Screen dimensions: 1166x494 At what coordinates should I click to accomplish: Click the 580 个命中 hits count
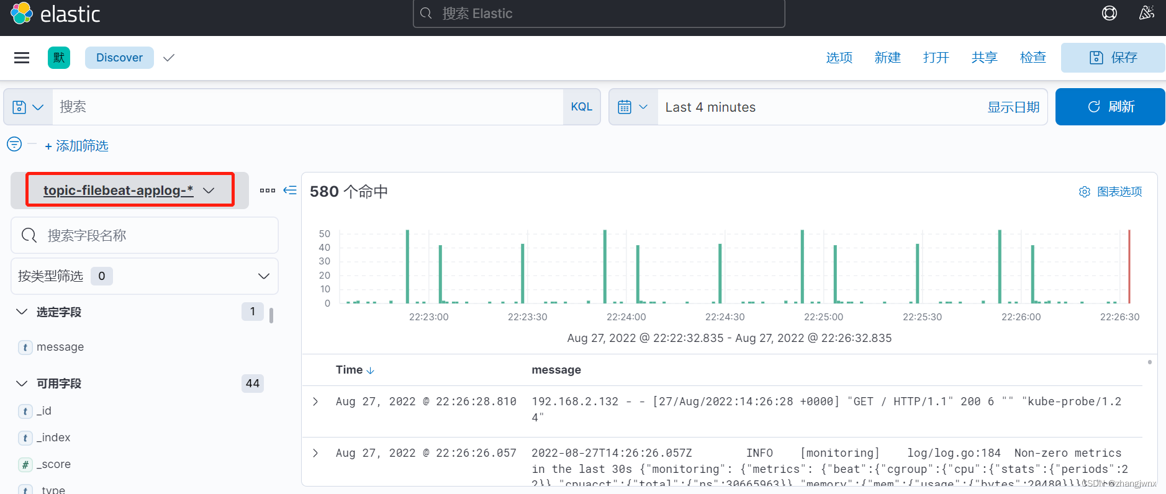point(349,192)
